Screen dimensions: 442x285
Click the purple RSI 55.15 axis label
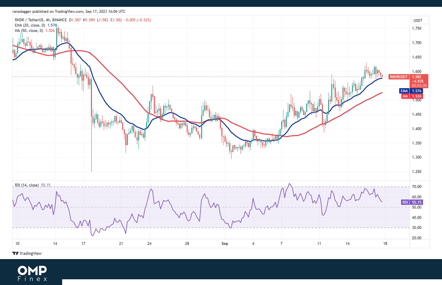[x=412, y=202]
